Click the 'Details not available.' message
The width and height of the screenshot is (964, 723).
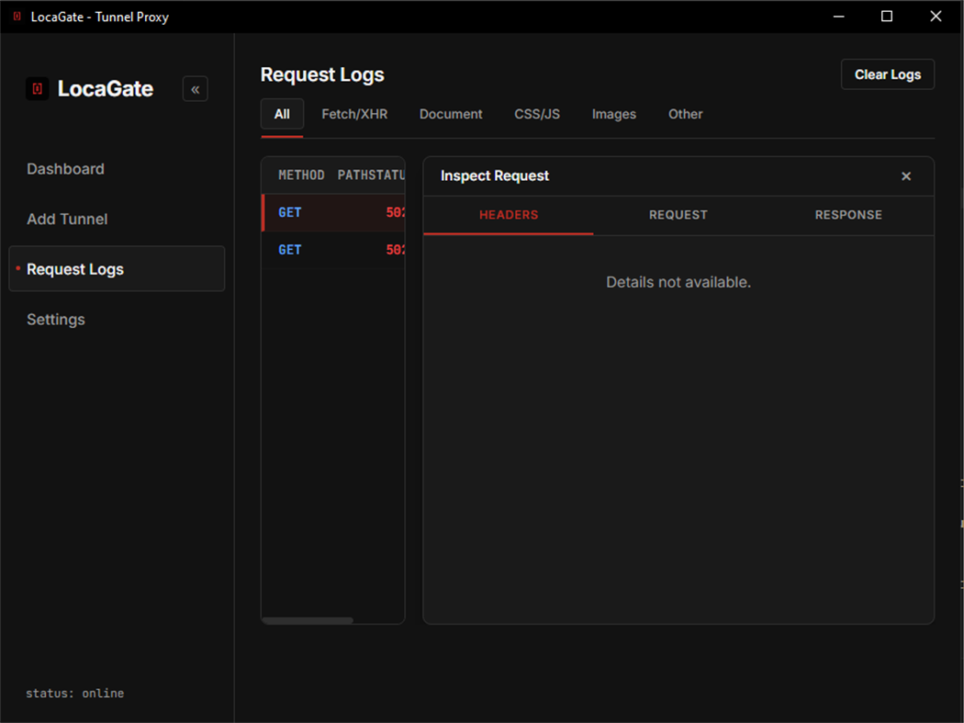pos(678,282)
